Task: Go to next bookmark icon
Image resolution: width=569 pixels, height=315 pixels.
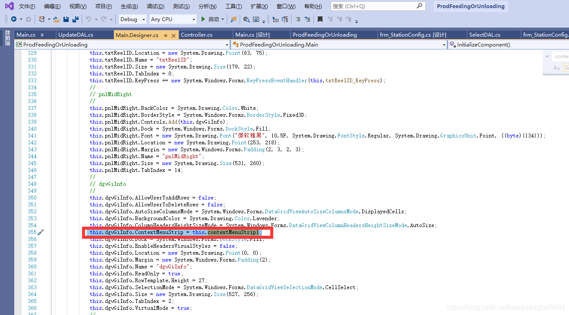Action: tap(339, 19)
